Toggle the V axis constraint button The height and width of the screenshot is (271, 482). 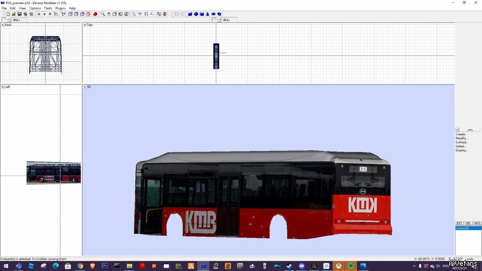coord(45,14)
